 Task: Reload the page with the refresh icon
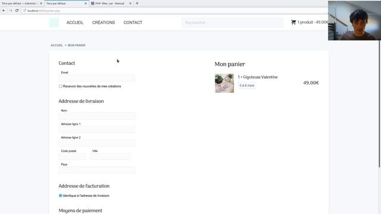17,11
